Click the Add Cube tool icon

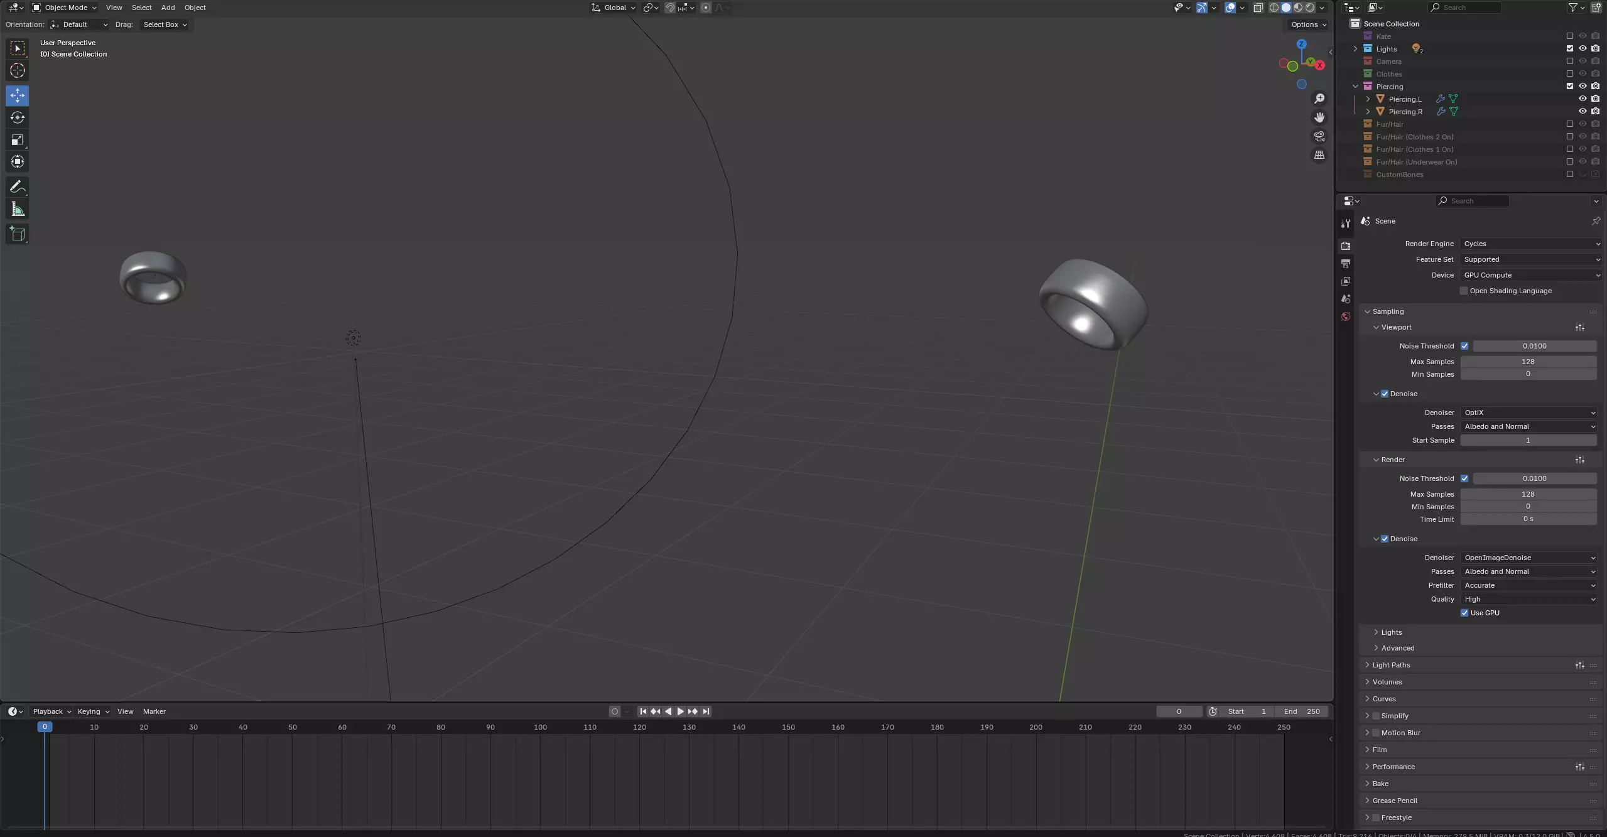pyautogui.click(x=18, y=234)
